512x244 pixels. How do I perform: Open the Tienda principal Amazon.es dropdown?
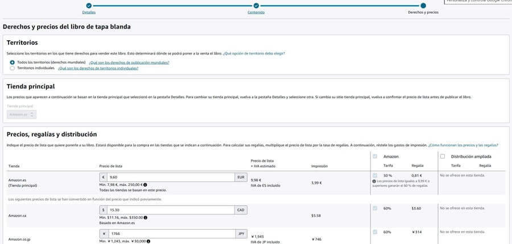coord(22,115)
